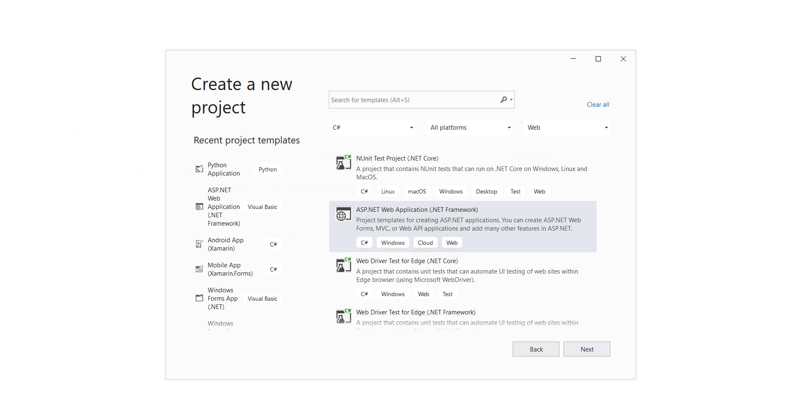Open the All platforms filter dropdown
Screen dimensions: 801x417
[x=470, y=128]
